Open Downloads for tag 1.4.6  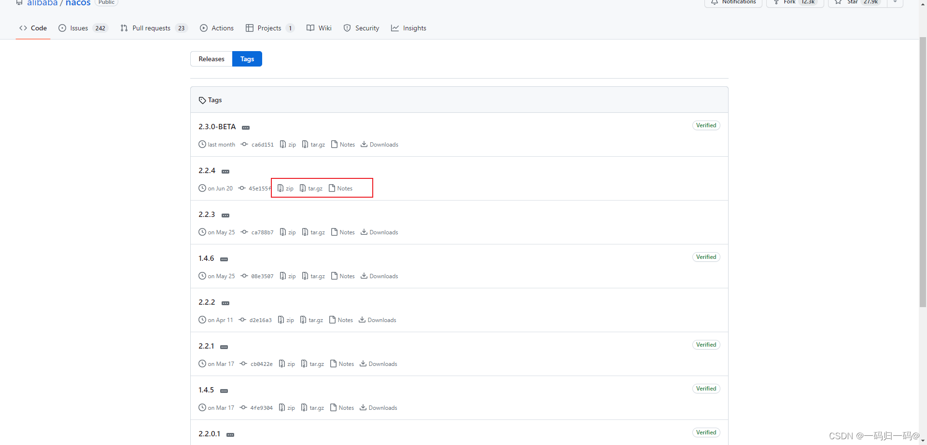click(379, 276)
